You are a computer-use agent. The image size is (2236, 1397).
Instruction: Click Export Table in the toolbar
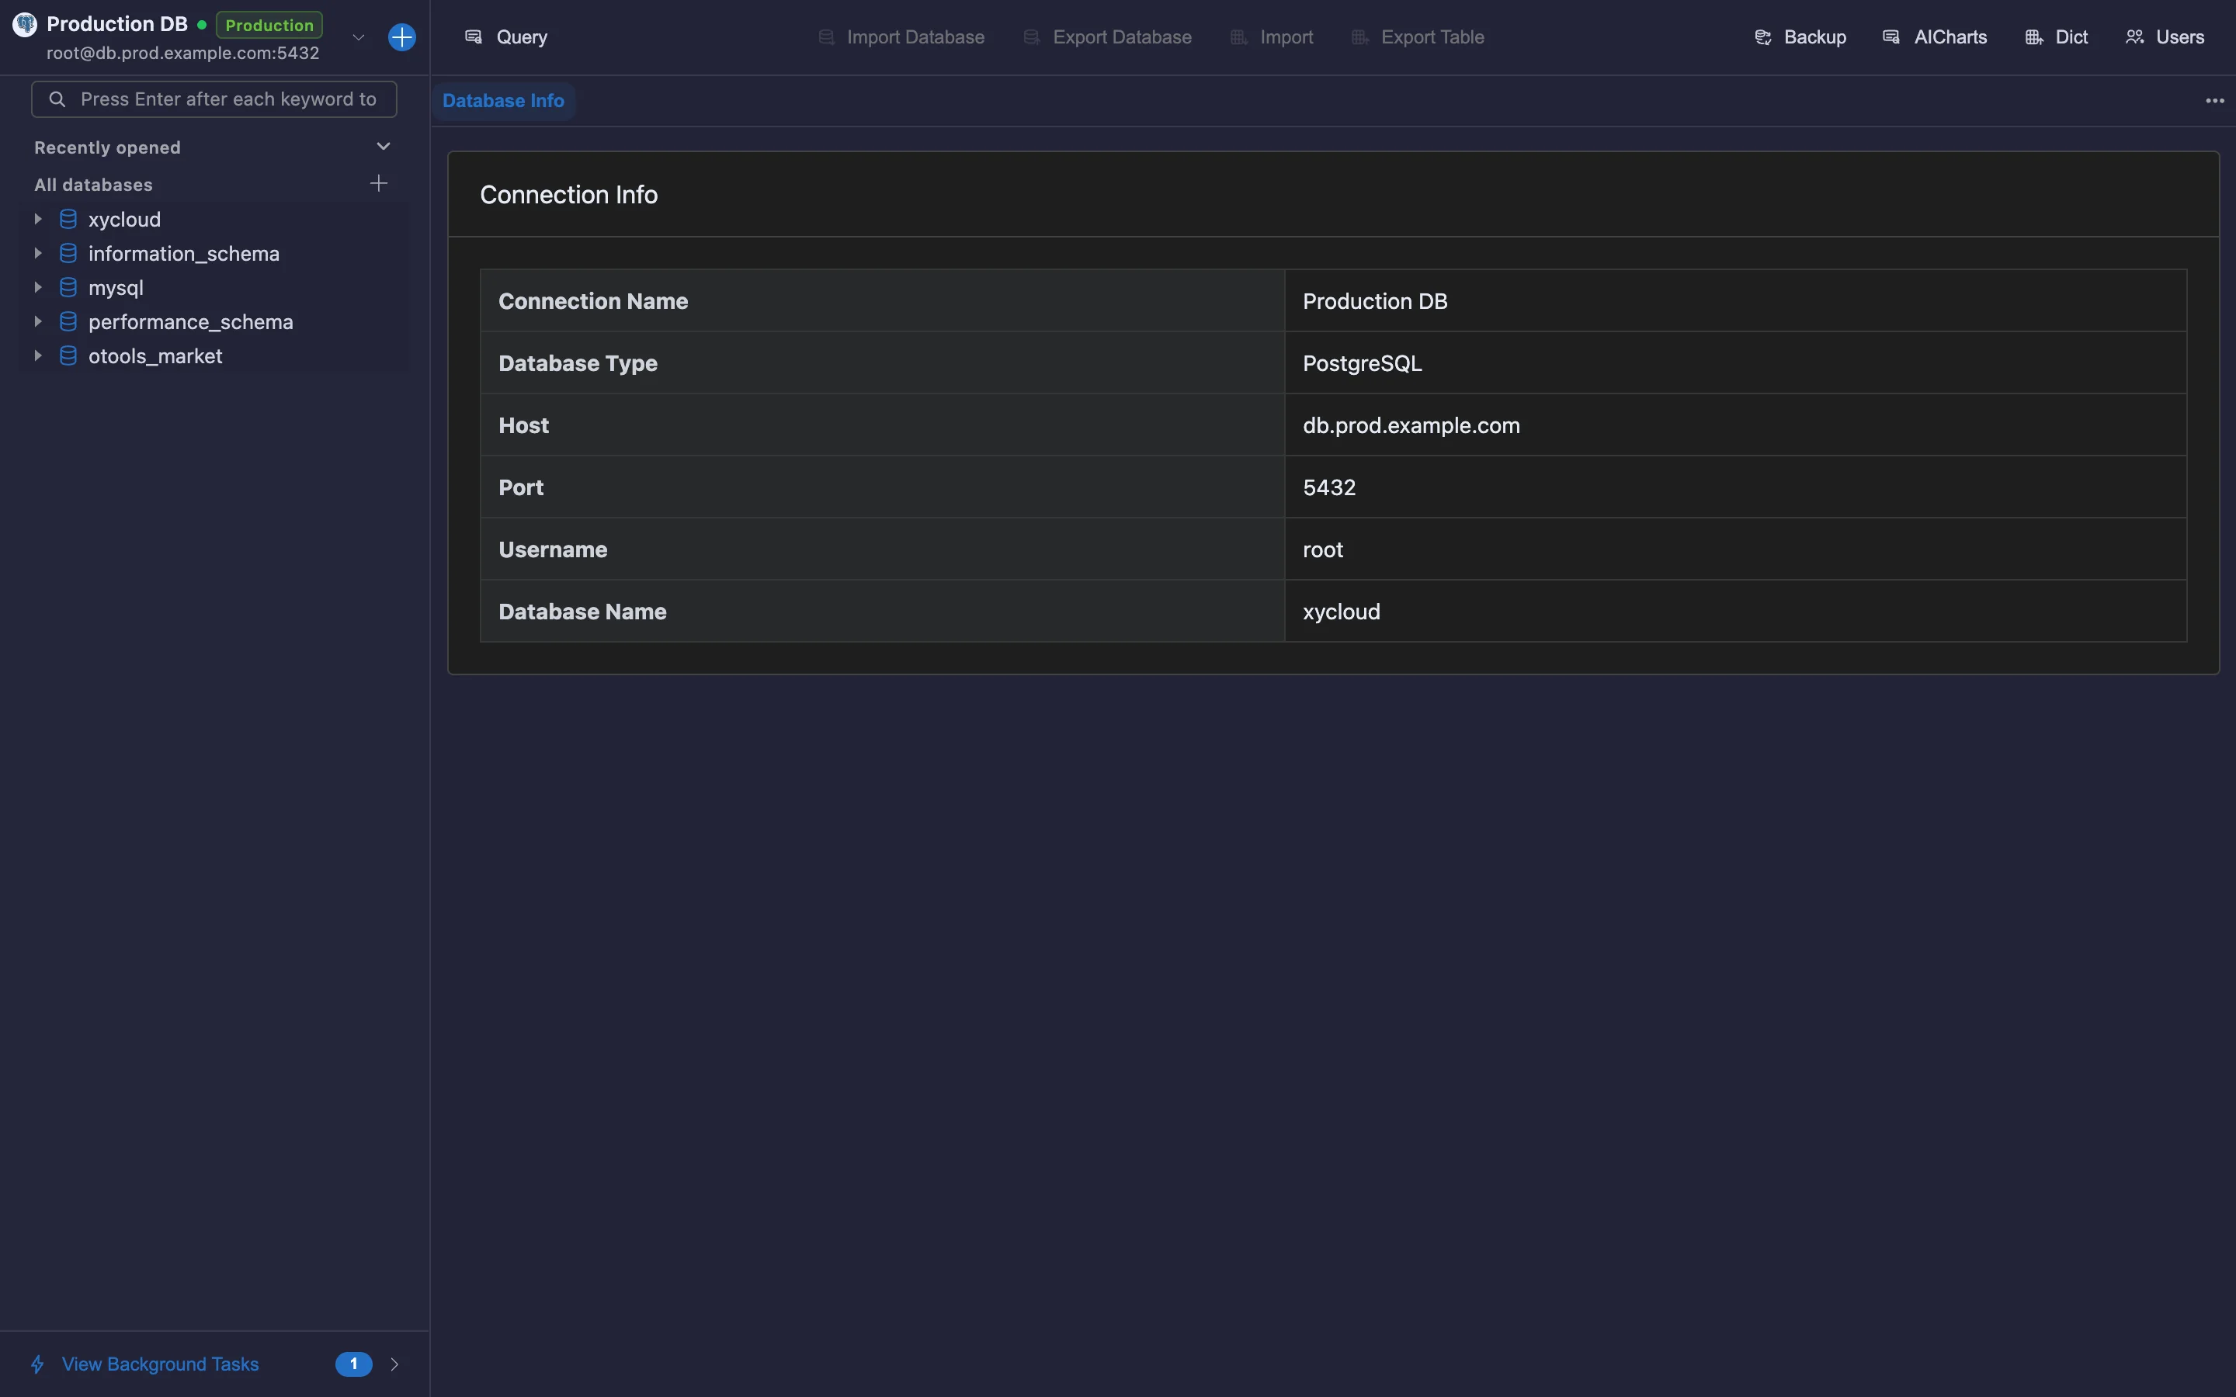point(1418,37)
